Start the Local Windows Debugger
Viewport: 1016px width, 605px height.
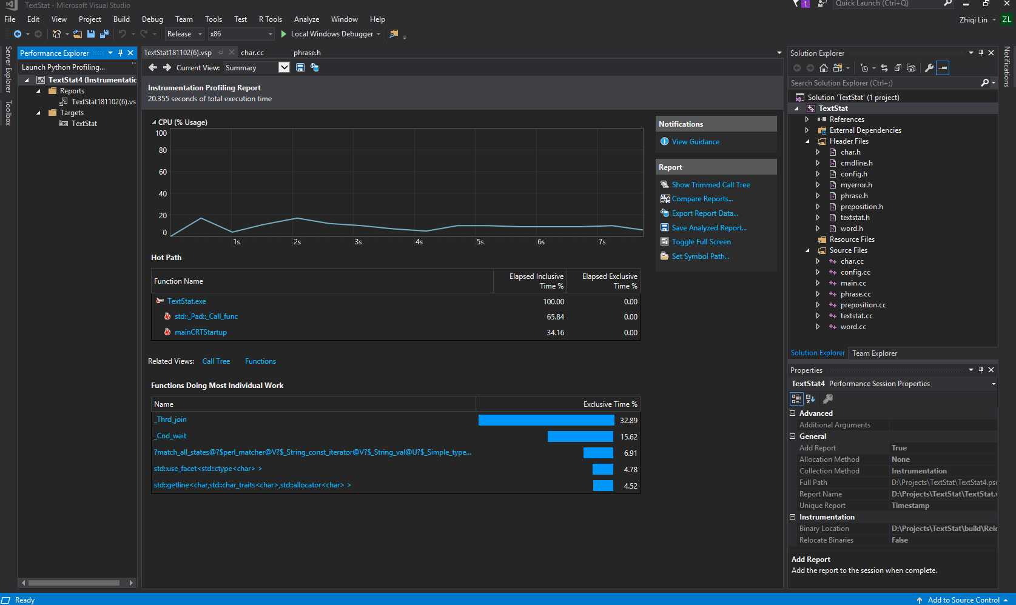(331, 34)
